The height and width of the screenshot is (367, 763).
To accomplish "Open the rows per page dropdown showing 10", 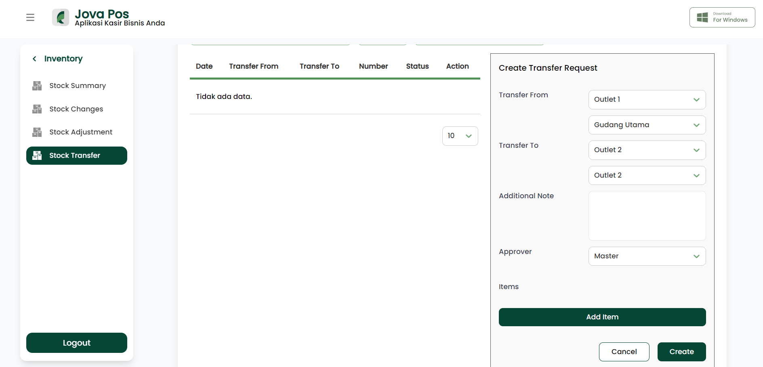I will [x=460, y=136].
